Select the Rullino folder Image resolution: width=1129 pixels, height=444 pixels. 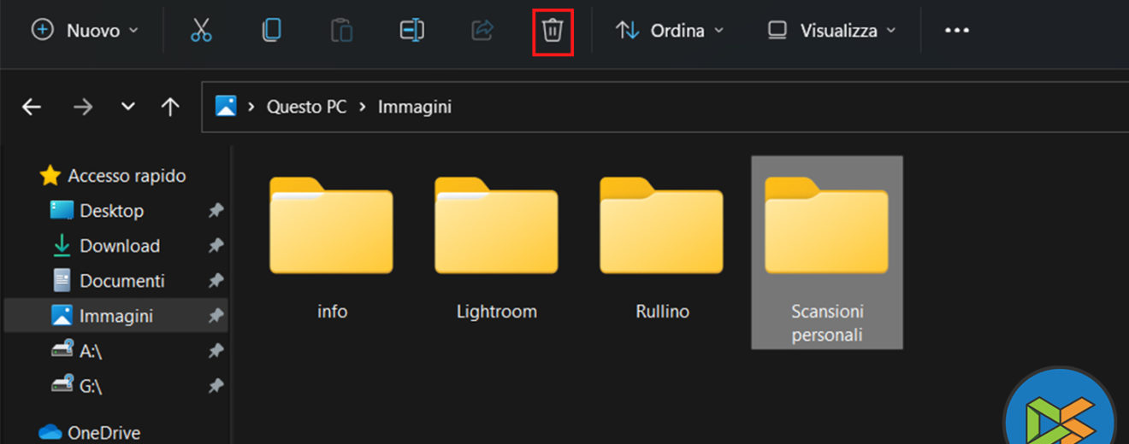pos(662,249)
